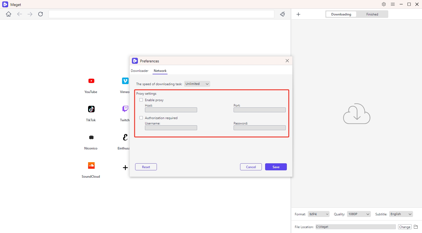Screen dimensions: 422x233
Task: Click the clean brush icon beside address bar
Action: tap(283, 14)
